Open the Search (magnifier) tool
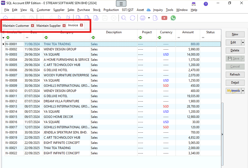 click(x=124, y=18)
